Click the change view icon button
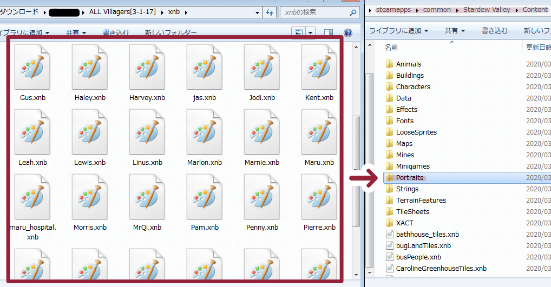Screen dimensions: 551x287 pos(299,32)
